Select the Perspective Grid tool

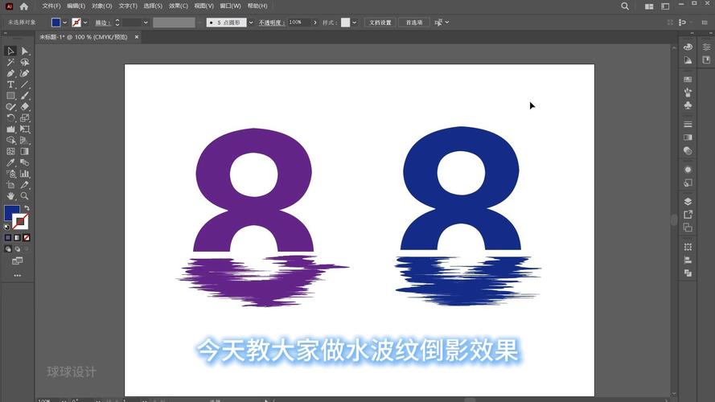25,141
